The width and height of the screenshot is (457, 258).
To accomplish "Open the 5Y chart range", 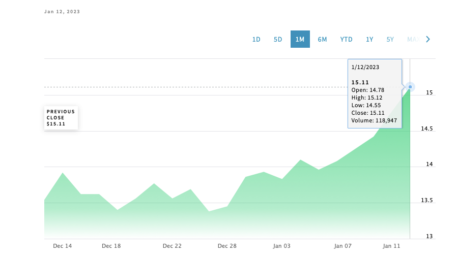I will click(x=390, y=39).
